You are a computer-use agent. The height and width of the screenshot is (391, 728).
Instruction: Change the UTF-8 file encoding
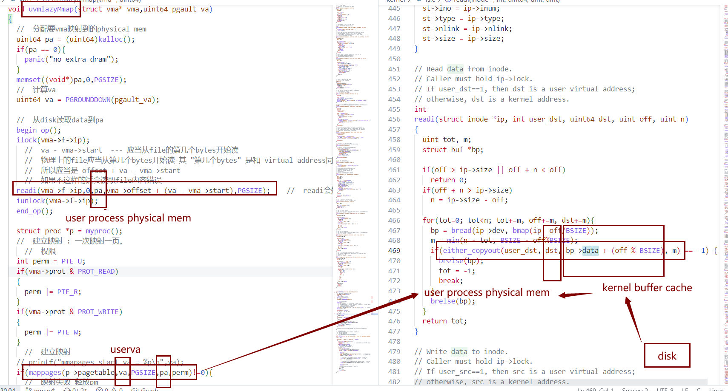[664, 389]
